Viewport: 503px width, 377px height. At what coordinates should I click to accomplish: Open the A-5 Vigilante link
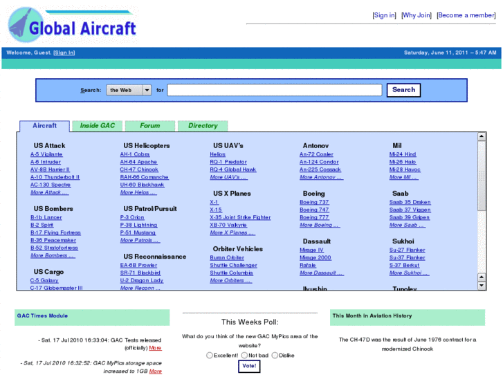click(46, 154)
